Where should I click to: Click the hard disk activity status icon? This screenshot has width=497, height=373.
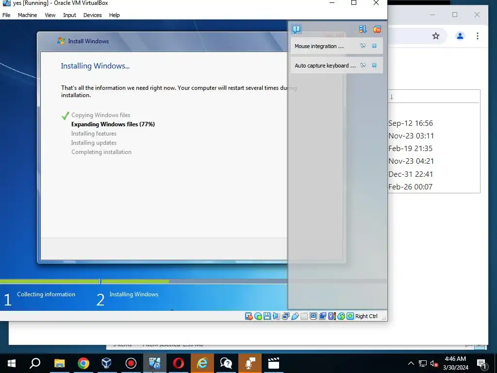(x=249, y=316)
